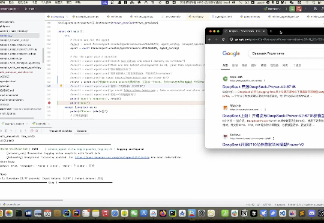Select second Google search filter tab
This screenshot has height=223, width=324.
pos(235,65)
